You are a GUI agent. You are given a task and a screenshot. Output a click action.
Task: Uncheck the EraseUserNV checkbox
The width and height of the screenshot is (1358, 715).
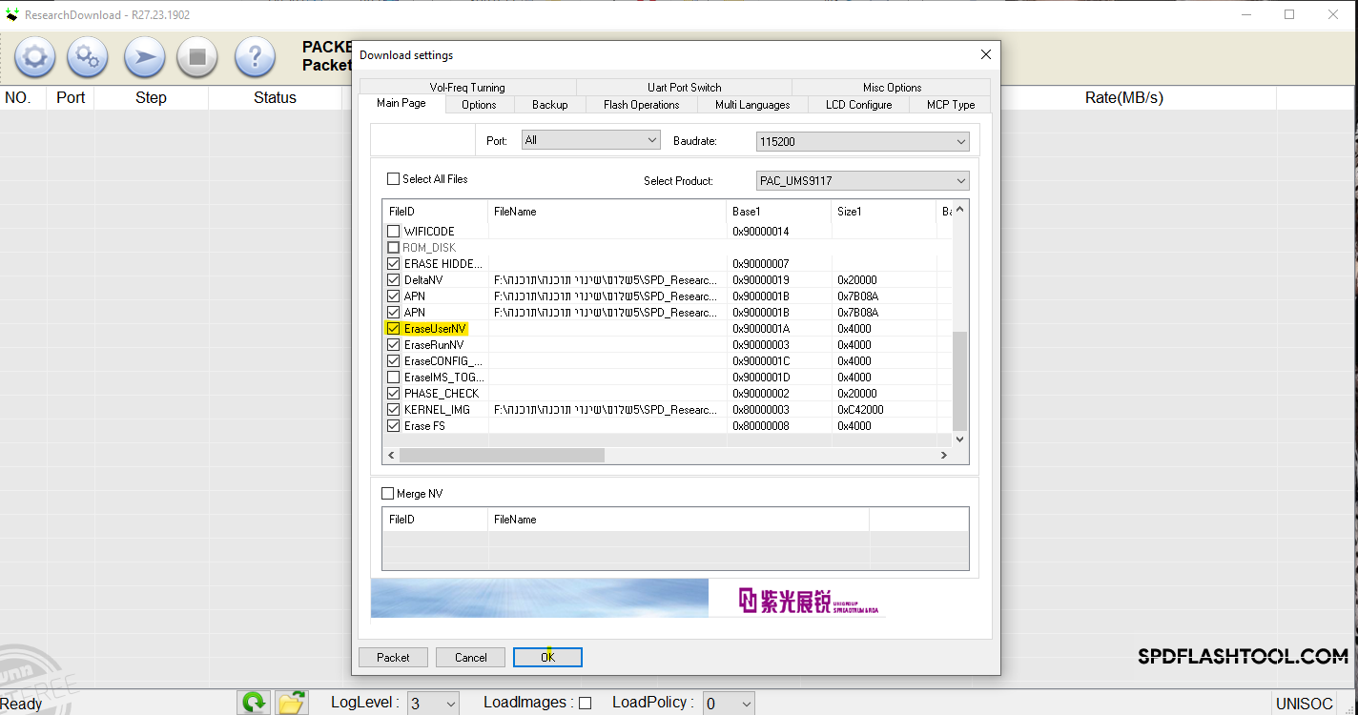click(x=393, y=329)
